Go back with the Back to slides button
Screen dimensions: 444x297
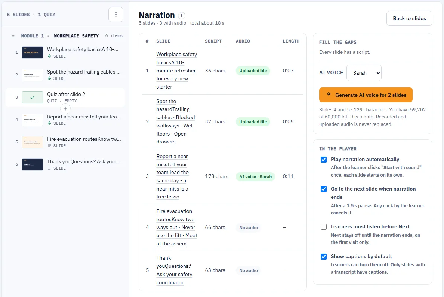[x=409, y=18]
